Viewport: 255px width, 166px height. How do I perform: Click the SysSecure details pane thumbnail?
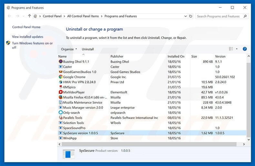[x=69, y=154]
